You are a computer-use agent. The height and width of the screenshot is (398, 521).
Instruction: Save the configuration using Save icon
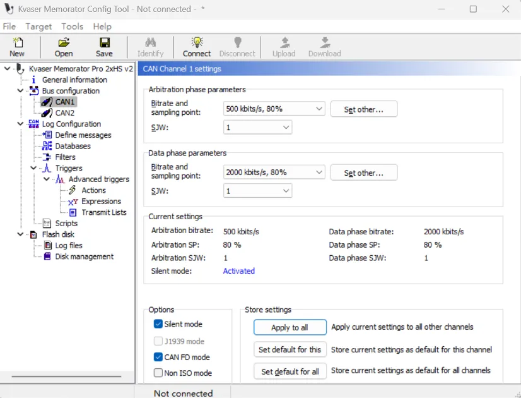[104, 42]
